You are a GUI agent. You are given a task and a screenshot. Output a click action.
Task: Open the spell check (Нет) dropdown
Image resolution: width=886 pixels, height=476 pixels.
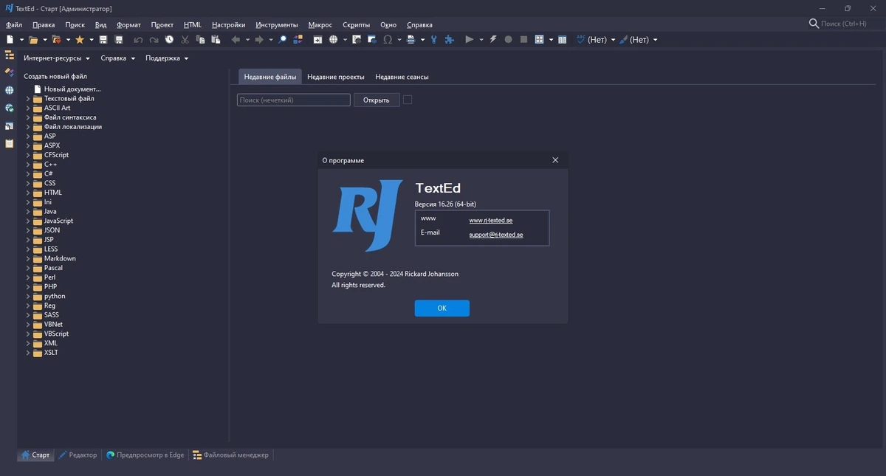tap(613, 40)
